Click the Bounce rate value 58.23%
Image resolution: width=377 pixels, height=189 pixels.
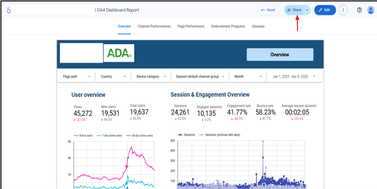click(265, 112)
